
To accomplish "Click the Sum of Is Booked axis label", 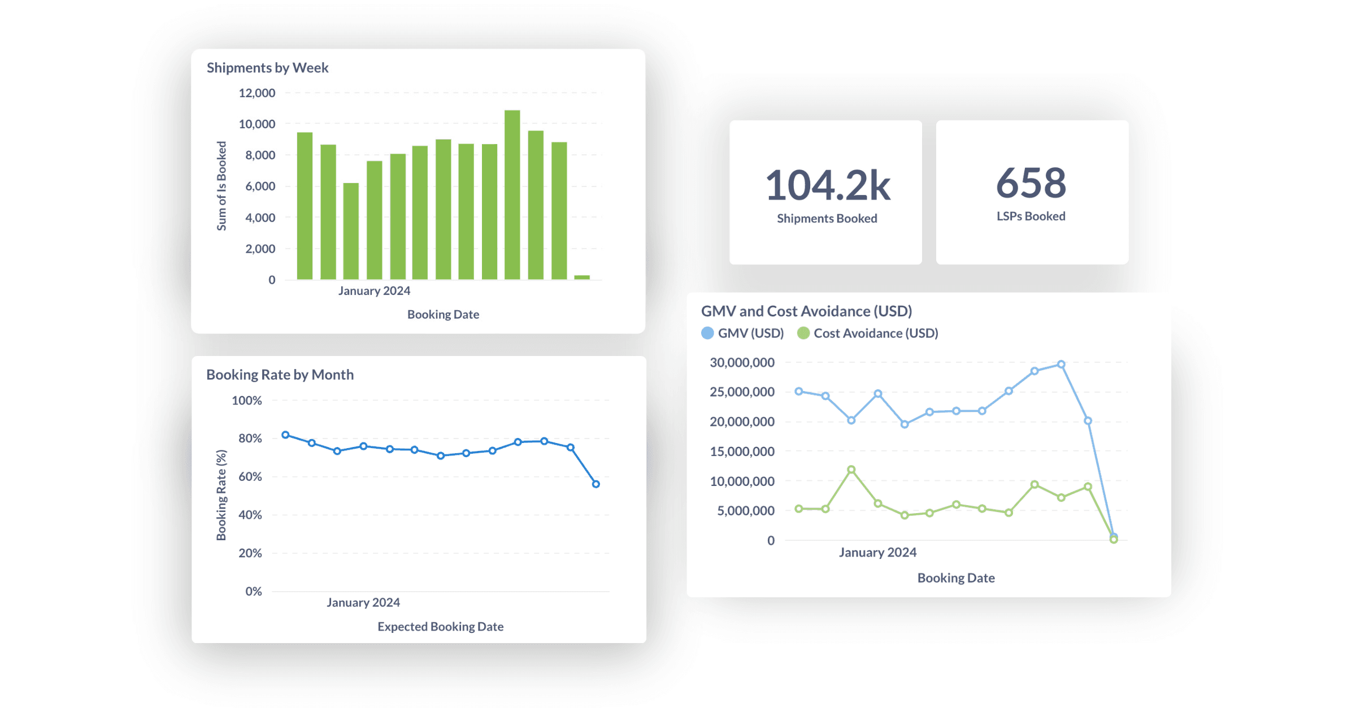I will 221,186.
